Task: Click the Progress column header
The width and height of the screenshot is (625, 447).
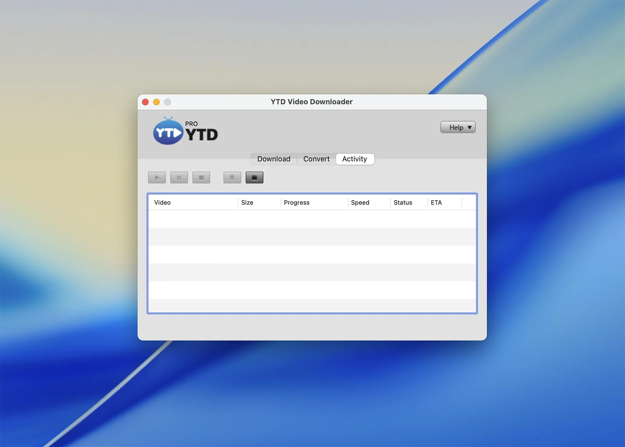Action: pos(296,203)
